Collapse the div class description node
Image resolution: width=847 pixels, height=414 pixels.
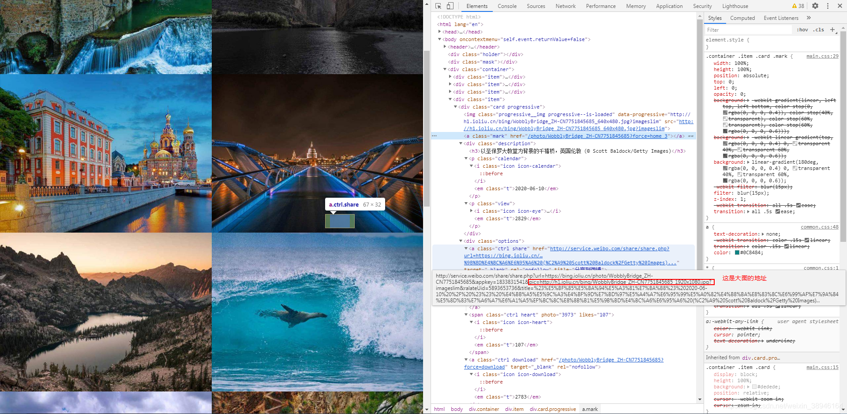tap(461, 143)
